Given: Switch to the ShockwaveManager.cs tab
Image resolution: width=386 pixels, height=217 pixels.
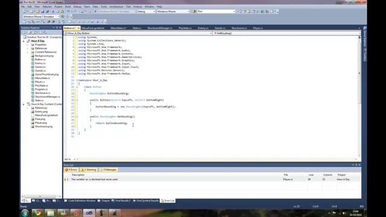Looking at the screenshot, I should (160, 28).
